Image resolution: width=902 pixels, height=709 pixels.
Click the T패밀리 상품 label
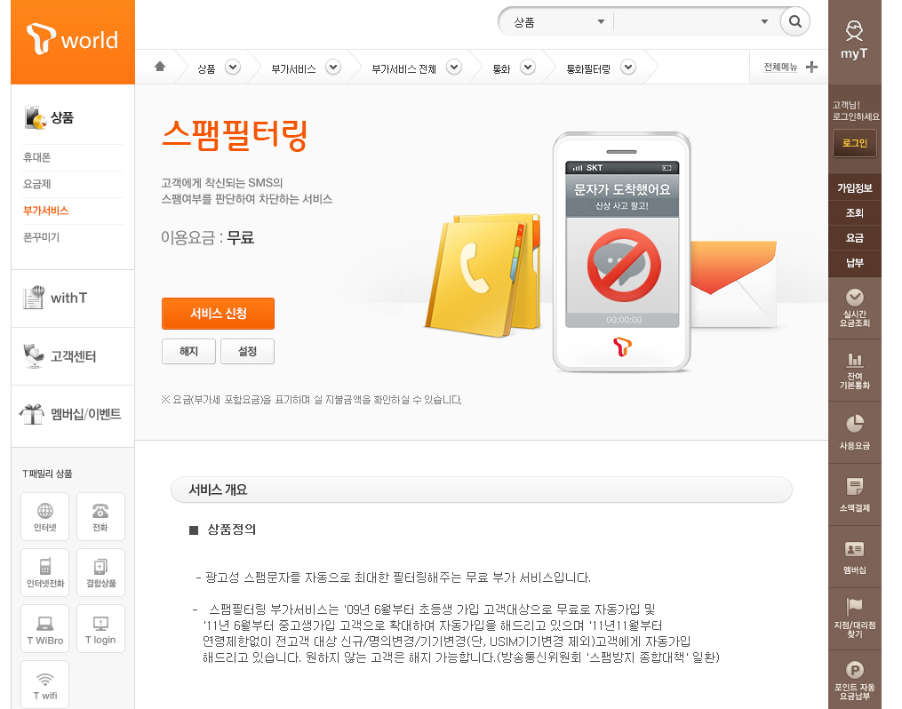click(x=47, y=474)
